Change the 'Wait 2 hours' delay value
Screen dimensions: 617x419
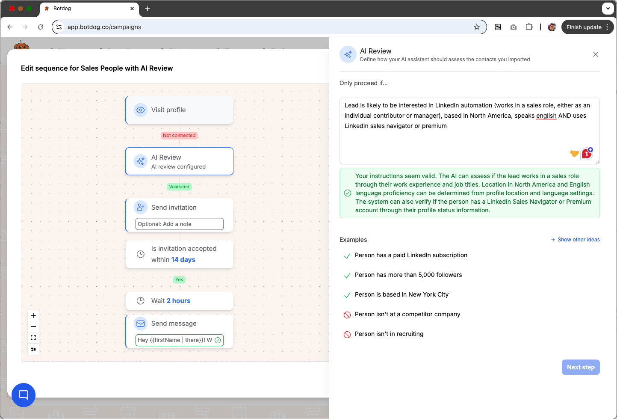point(178,301)
